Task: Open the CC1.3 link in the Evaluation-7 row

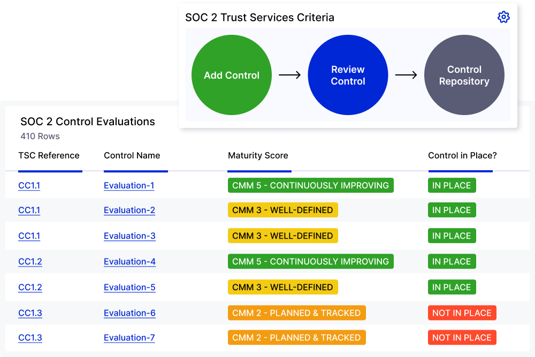Action: click(30, 338)
